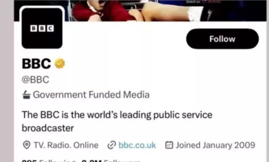Click the BBC display name
269x162 pixels.
(37, 64)
